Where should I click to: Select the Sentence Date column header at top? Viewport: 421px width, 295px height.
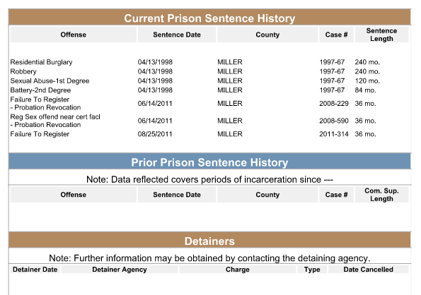click(177, 35)
